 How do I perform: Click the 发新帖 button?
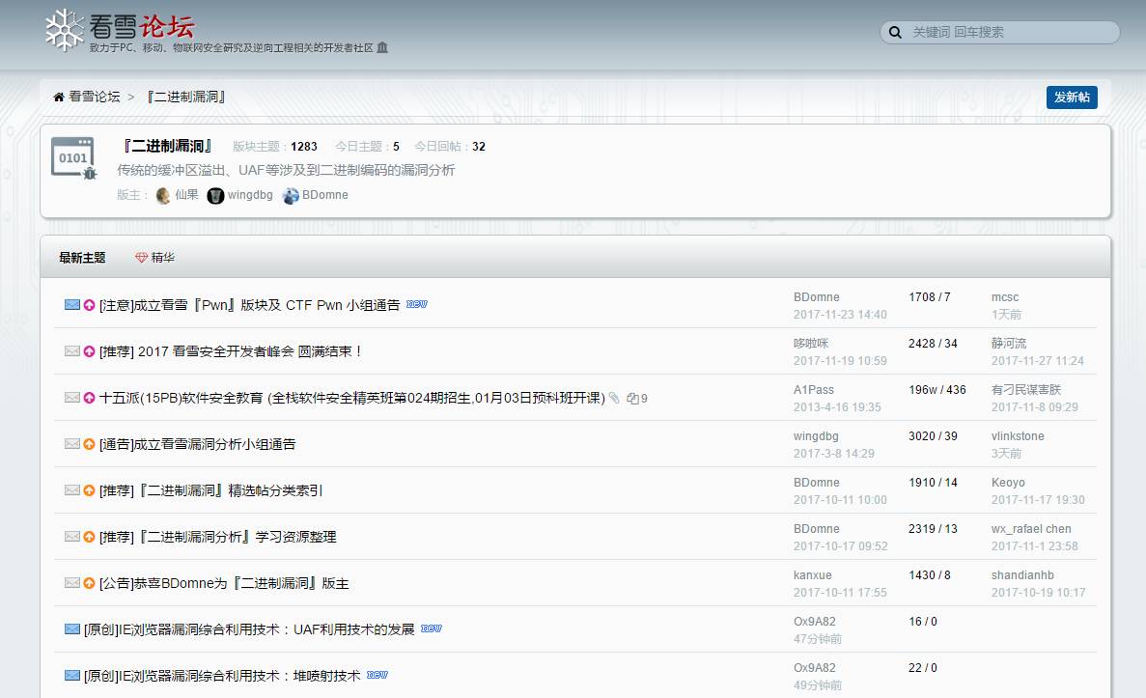coord(1072,98)
